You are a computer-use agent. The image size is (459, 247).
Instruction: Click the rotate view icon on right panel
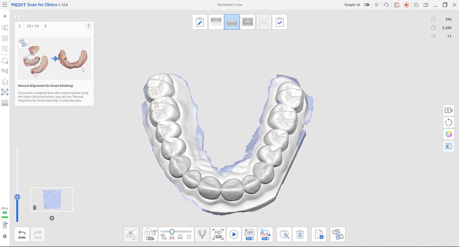[x=449, y=122]
